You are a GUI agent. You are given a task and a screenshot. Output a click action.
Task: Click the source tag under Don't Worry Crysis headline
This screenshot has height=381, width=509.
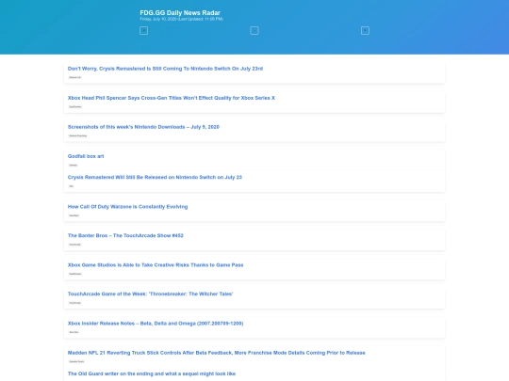click(75, 77)
